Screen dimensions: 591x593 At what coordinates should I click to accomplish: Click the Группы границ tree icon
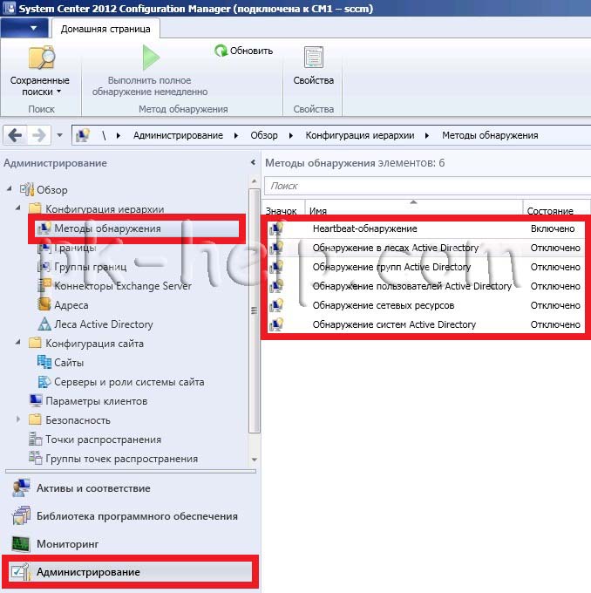click(44, 267)
